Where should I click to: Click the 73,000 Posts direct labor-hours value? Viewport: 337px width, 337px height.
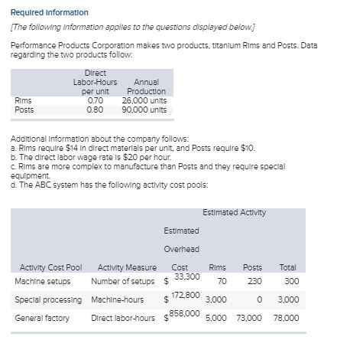coord(249,318)
